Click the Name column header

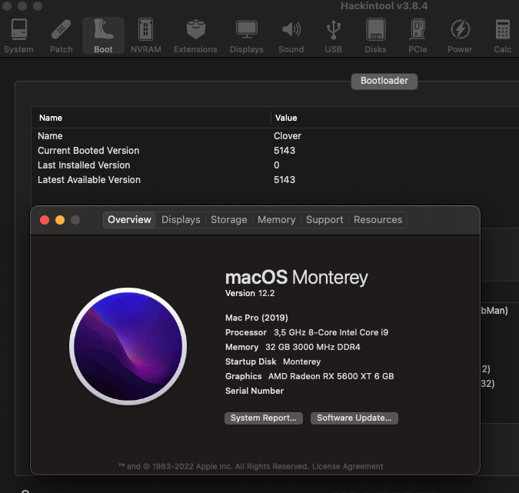(51, 118)
